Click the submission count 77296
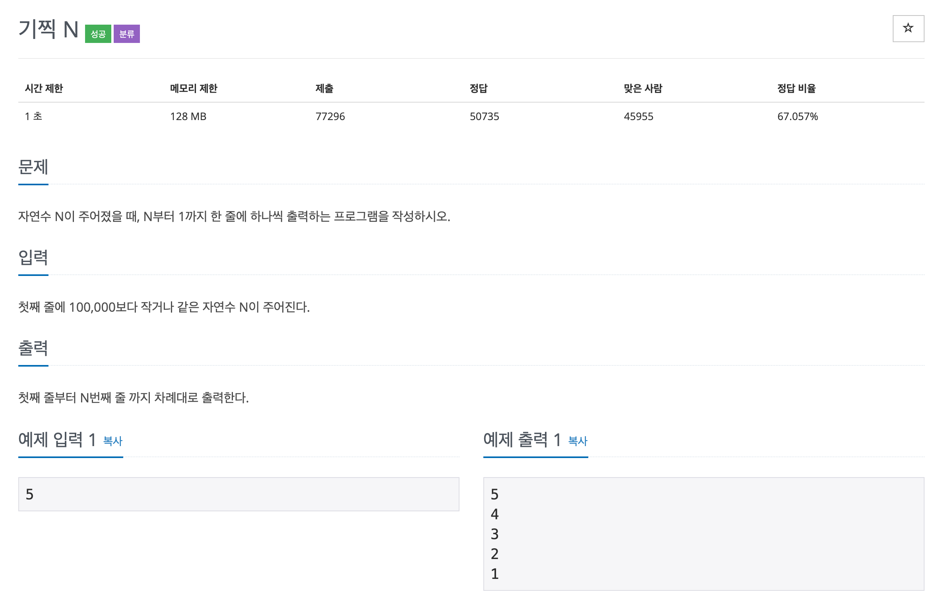The height and width of the screenshot is (598, 946). pos(330,116)
